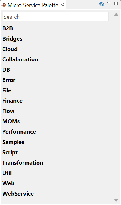Open the Cloud category
121x205 pixels.
pyautogui.click(x=10, y=49)
